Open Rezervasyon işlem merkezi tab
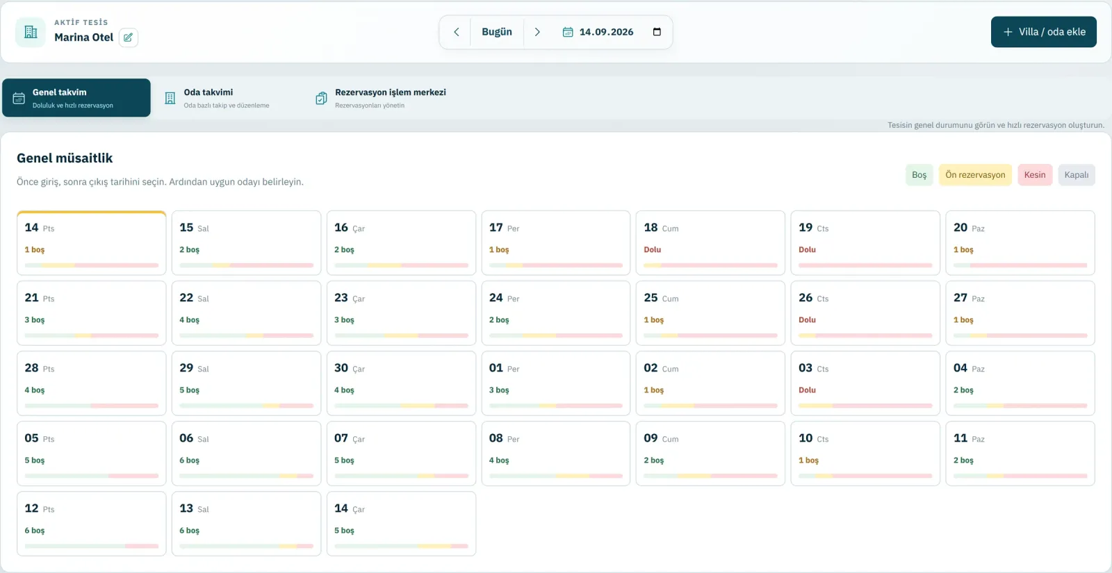The width and height of the screenshot is (1112, 573). 382,98
